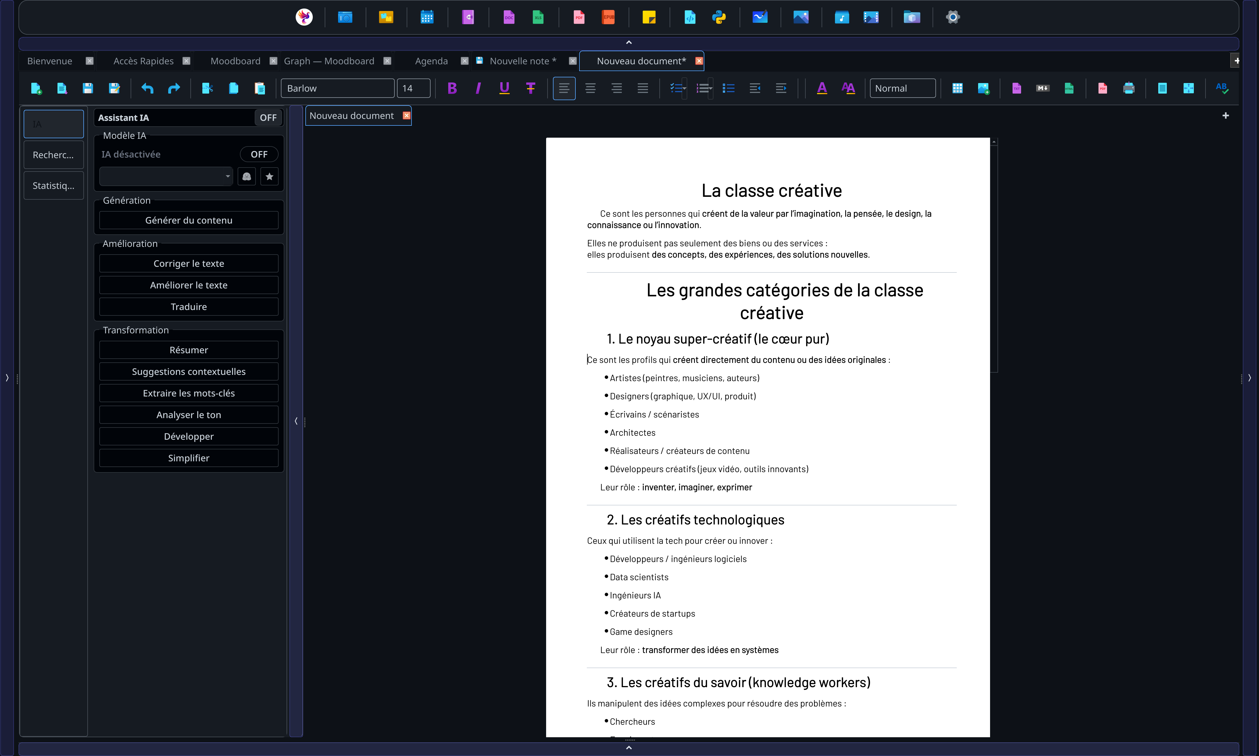Viewport: 1259px width, 756px height.
Task: Expand the bottom panel chevron
Action: pyautogui.click(x=629, y=748)
